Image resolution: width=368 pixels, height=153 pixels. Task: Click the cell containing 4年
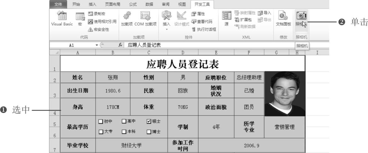tap(216, 127)
